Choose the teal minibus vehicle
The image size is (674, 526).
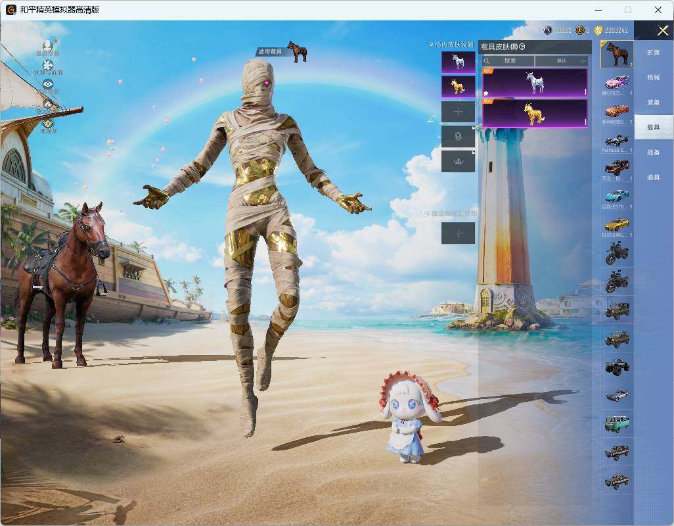coord(617,423)
